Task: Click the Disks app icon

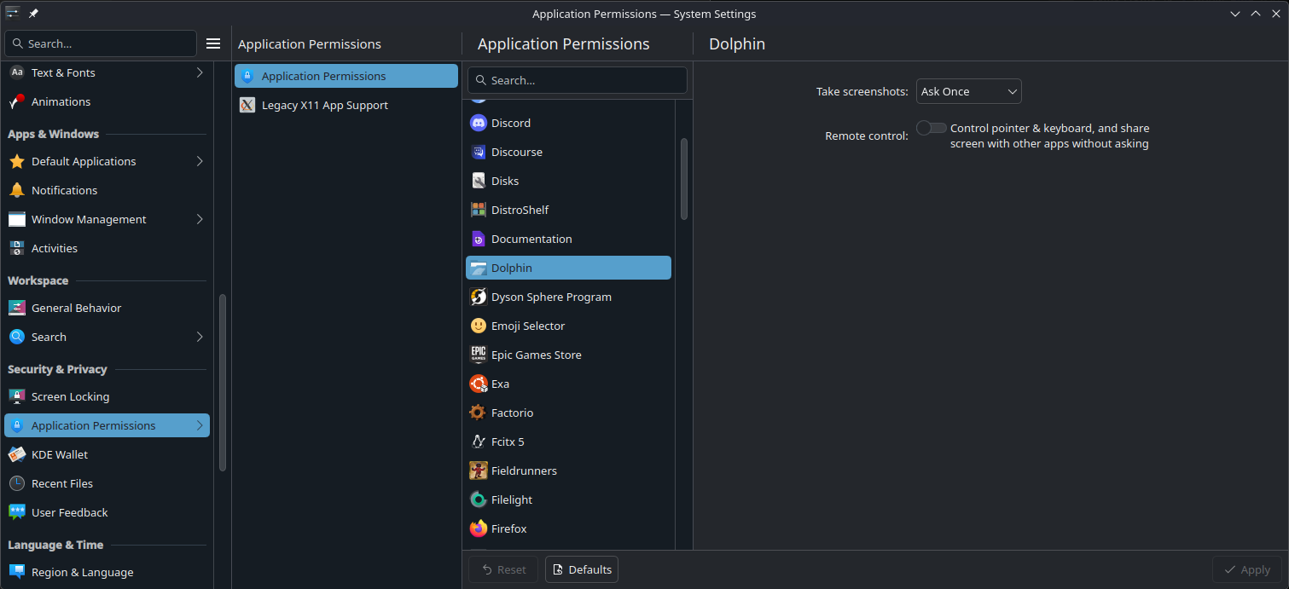Action: [x=479, y=181]
